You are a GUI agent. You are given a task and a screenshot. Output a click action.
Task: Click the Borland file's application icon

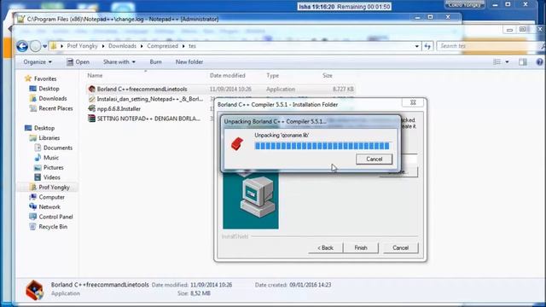(91, 89)
